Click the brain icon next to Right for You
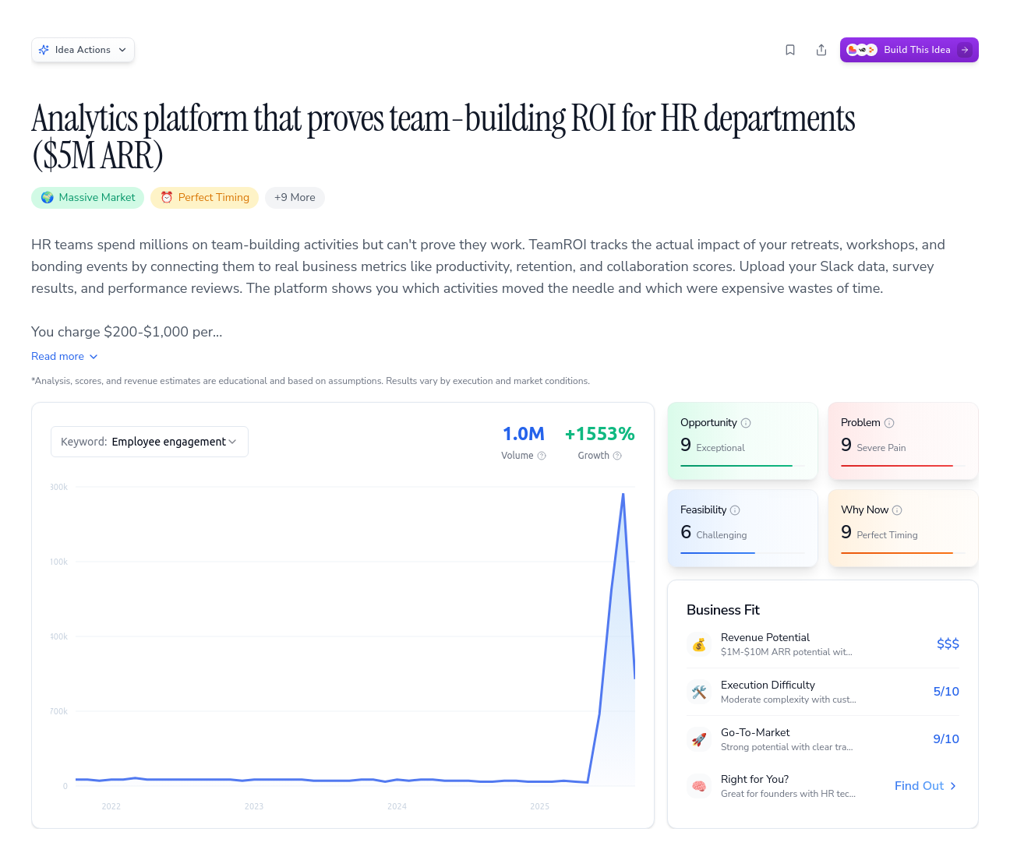The width and height of the screenshot is (1010, 860). pyautogui.click(x=699, y=786)
